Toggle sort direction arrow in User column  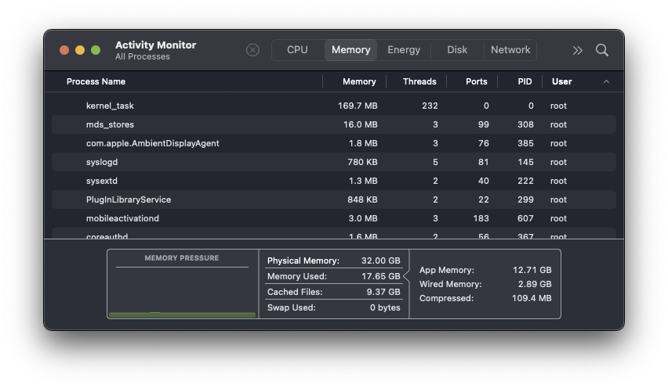click(x=606, y=81)
